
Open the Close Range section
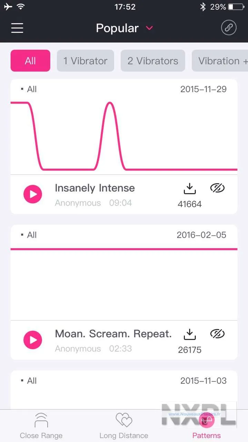click(41, 425)
